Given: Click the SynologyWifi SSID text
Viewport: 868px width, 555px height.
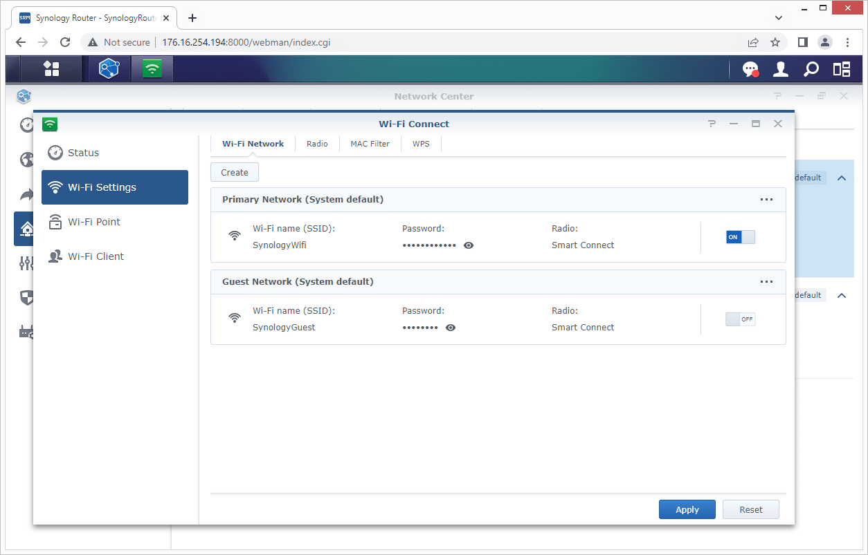Looking at the screenshot, I should tap(280, 245).
